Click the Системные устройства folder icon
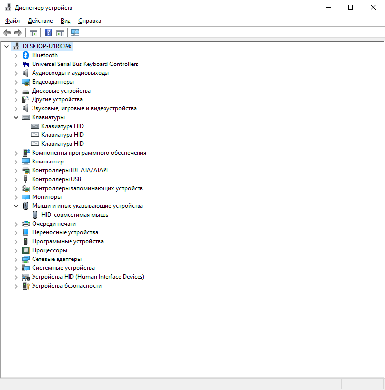 click(x=26, y=268)
